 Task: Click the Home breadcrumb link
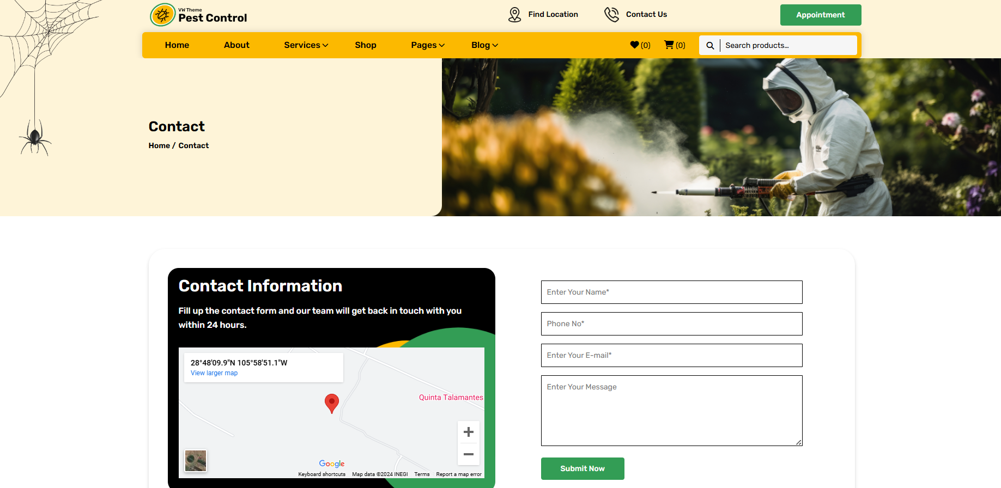coord(159,145)
